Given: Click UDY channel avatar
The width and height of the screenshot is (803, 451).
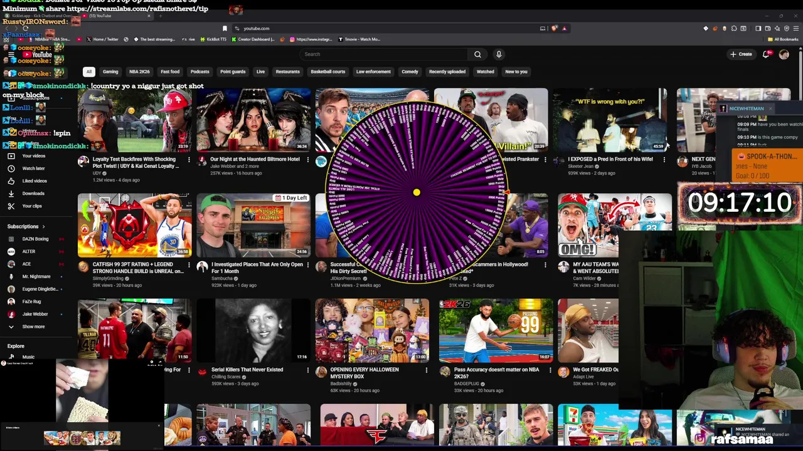Looking at the screenshot, I should 83,162.
